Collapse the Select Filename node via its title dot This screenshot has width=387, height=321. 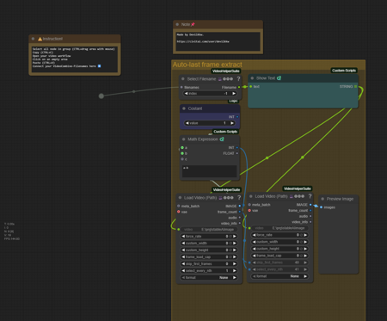[183, 79]
